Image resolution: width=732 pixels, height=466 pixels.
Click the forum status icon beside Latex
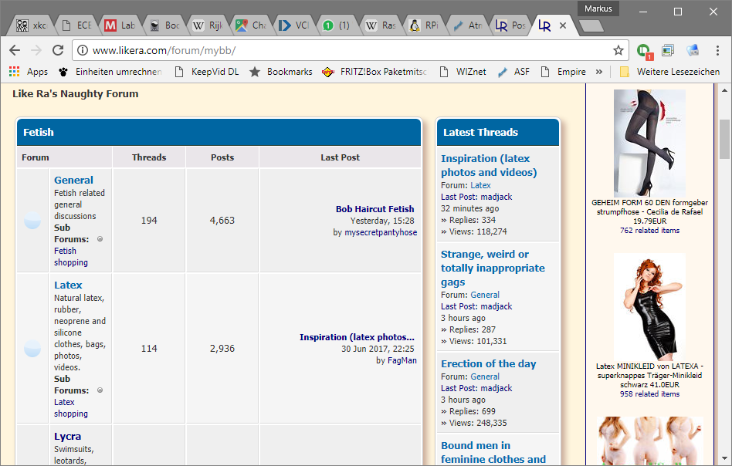pos(32,349)
